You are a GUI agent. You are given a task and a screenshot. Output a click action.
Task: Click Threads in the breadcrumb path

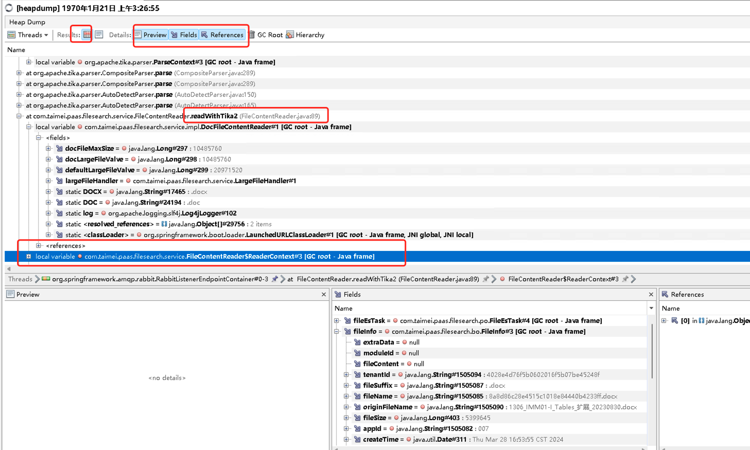pyautogui.click(x=20, y=279)
